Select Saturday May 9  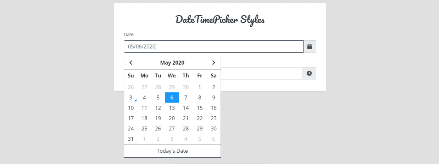pyautogui.click(x=213, y=98)
